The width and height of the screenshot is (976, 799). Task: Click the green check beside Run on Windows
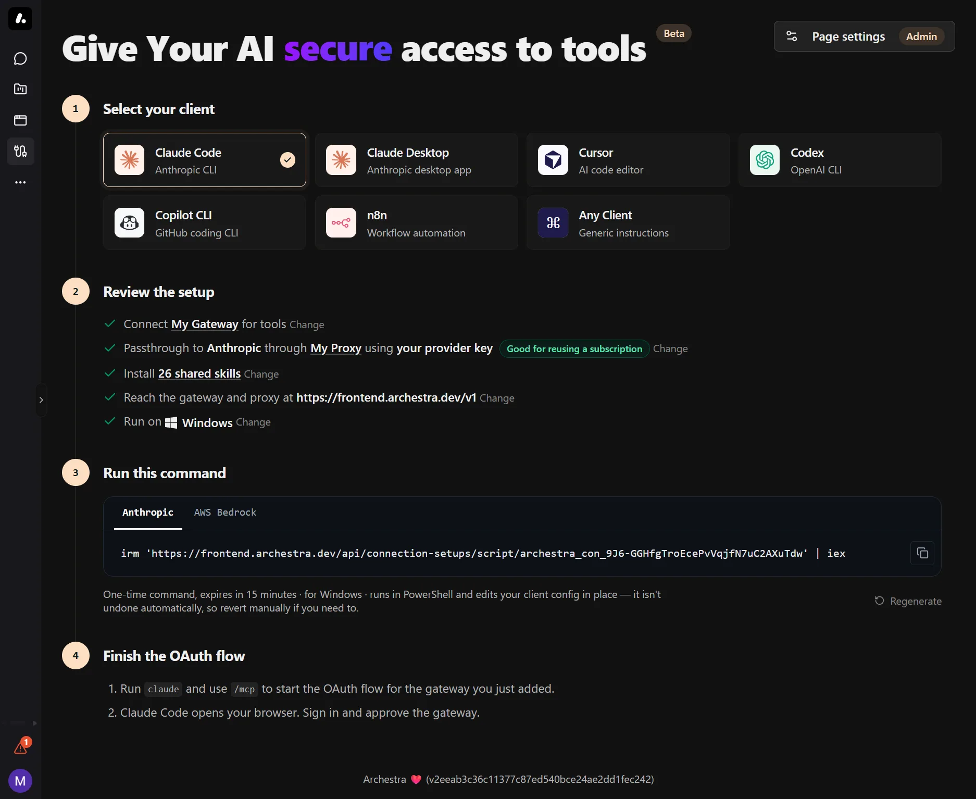pyautogui.click(x=110, y=421)
